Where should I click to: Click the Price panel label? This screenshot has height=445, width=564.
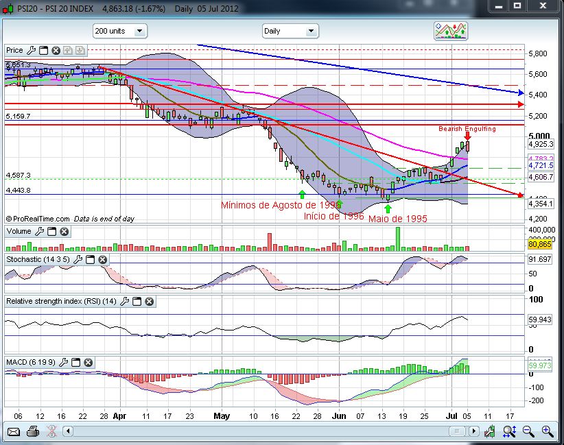14,50
